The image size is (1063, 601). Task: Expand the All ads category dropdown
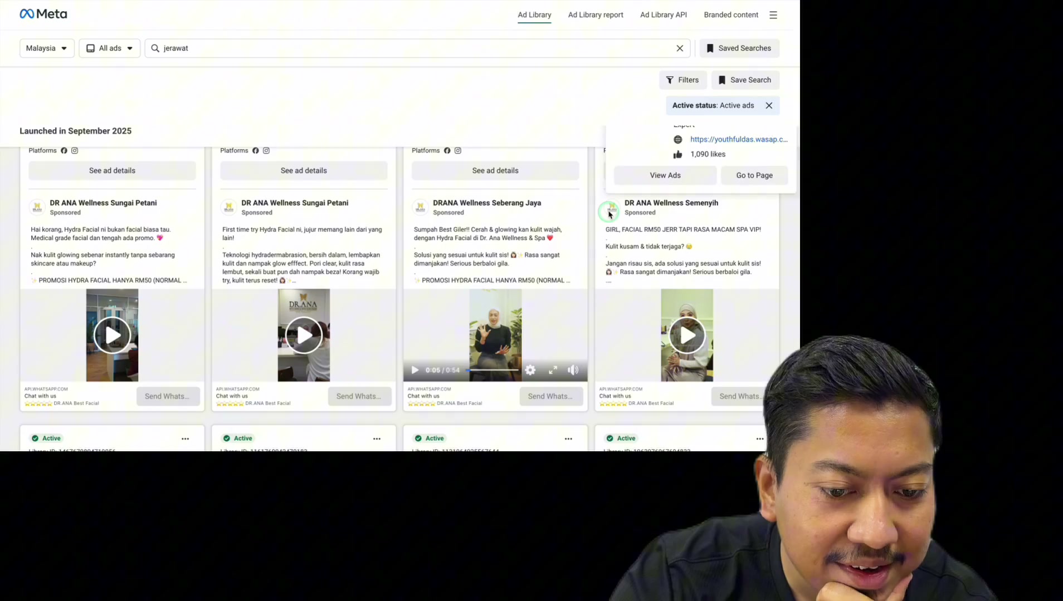[x=110, y=48]
